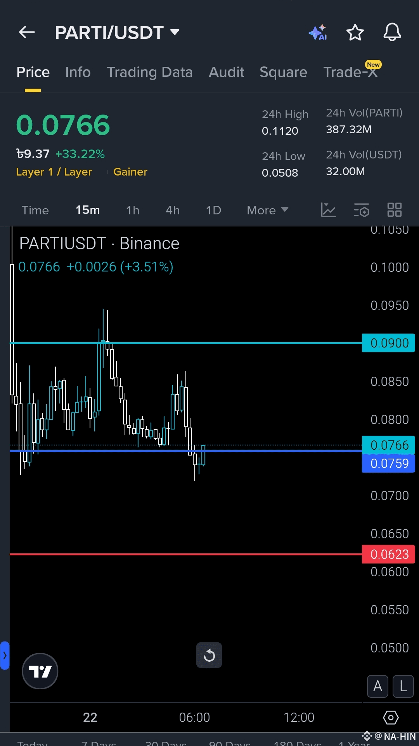This screenshot has width=419, height=746.
Task: Switch chart to 1h interval
Action: coord(133,210)
